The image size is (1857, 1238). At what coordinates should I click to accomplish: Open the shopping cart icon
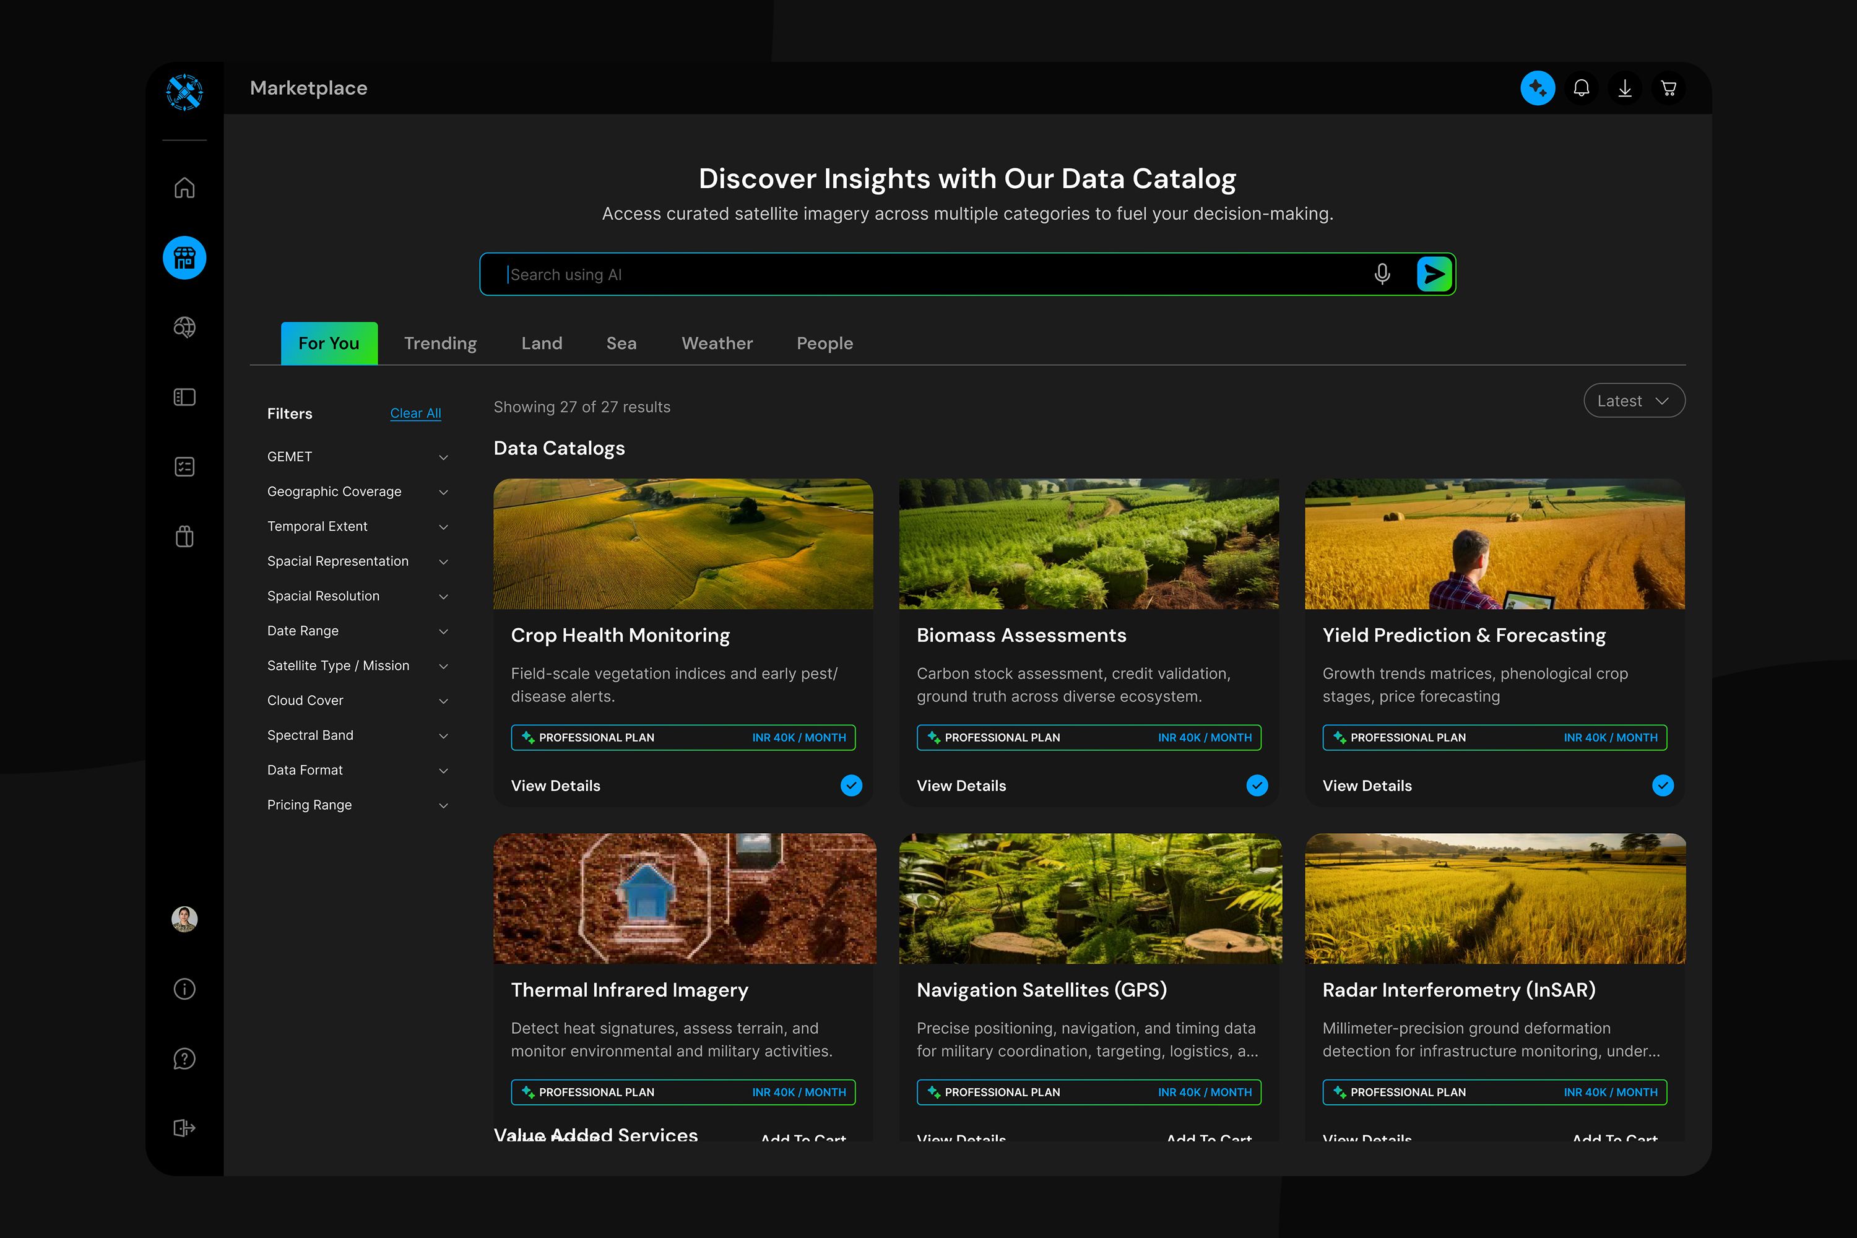point(1668,88)
